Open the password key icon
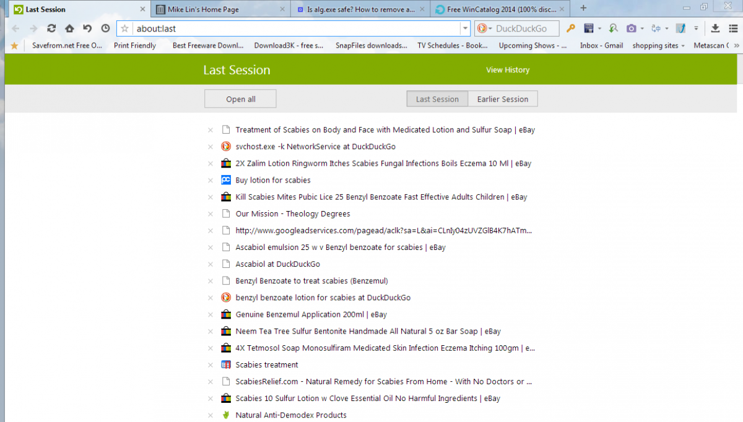The width and height of the screenshot is (743, 422). [571, 28]
